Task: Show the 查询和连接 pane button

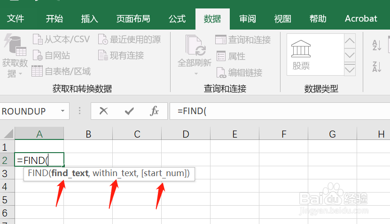Action: coord(243,39)
